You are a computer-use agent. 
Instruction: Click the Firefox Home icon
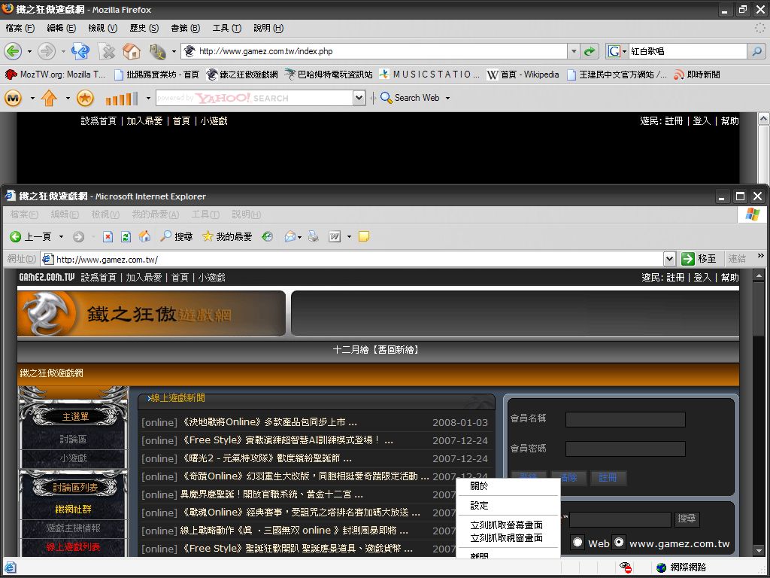[x=132, y=51]
